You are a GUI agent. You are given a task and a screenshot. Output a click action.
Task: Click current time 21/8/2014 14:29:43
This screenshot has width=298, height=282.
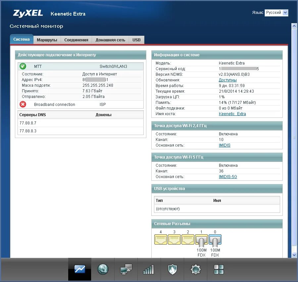coord(236,91)
